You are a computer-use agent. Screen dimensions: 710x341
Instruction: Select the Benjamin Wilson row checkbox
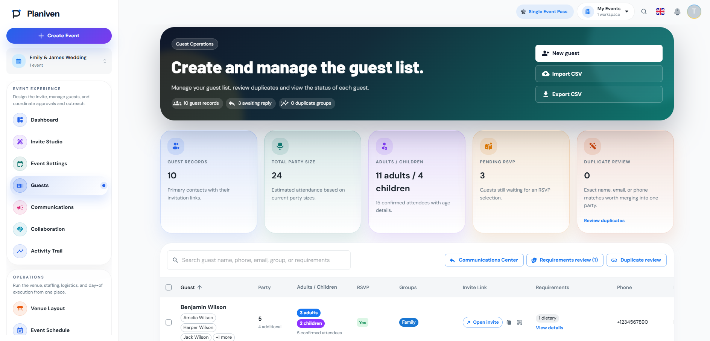pyautogui.click(x=169, y=322)
